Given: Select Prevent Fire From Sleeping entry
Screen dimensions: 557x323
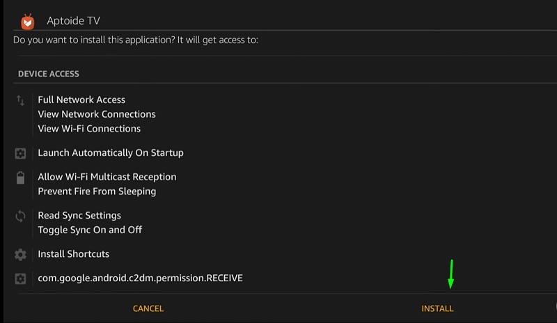Looking at the screenshot, I should pos(97,191).
